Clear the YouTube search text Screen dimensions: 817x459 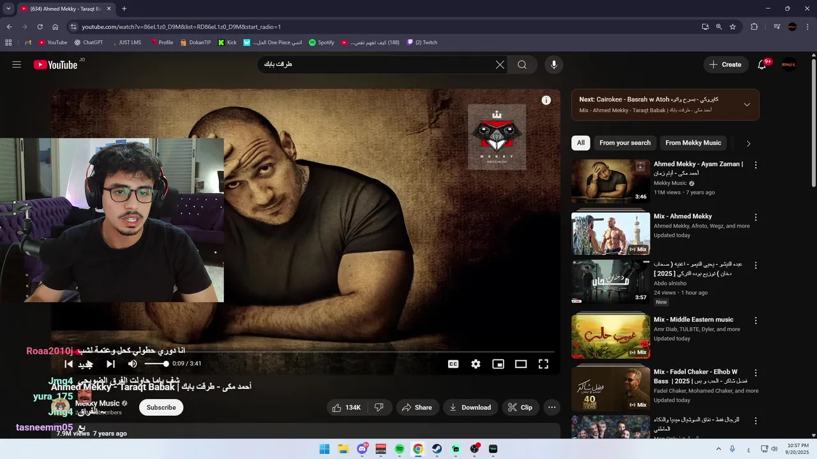(500, 64)
